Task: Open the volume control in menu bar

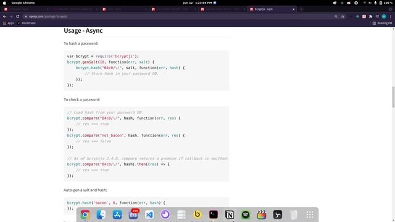Action: coord(370,2)
